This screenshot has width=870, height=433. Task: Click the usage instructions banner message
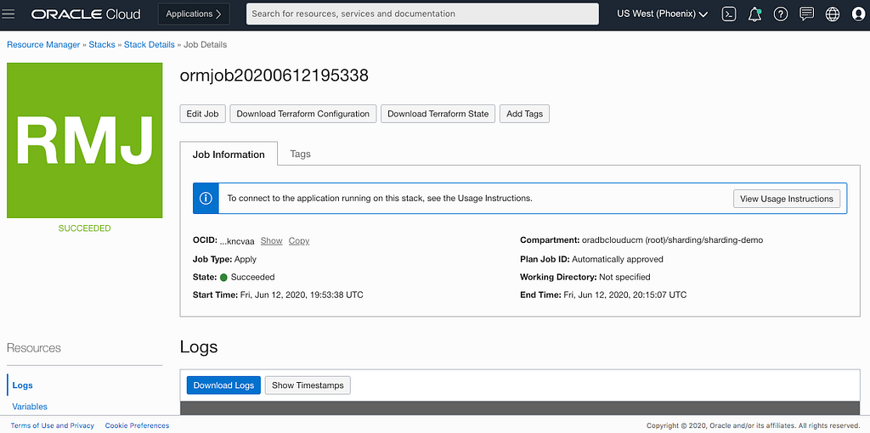click(380, 198)
